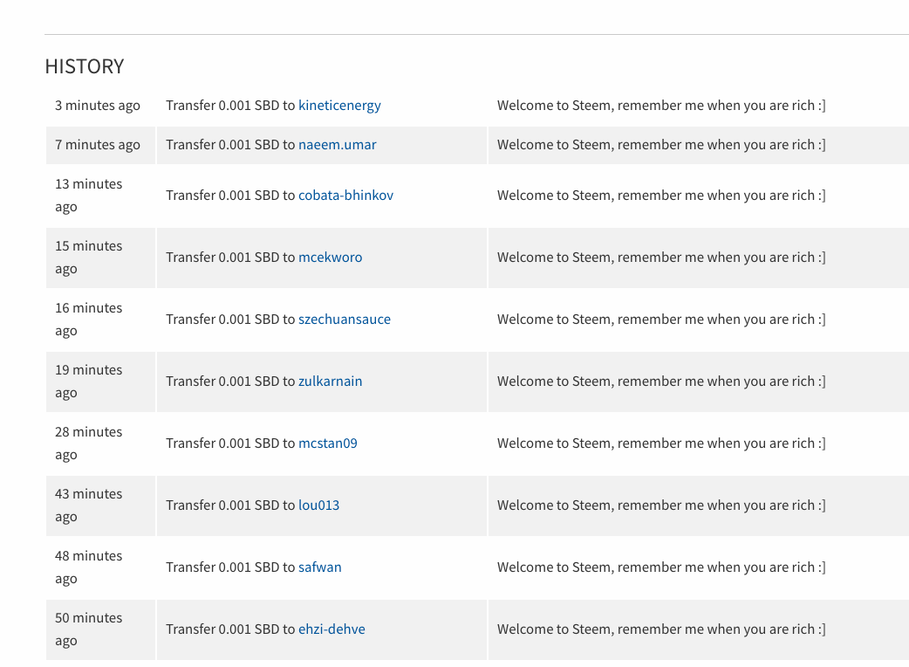Click the '7 minutes ago' timestamp
Screen dimensions: 909x667
pyautogui.click(x=97, y=145)
